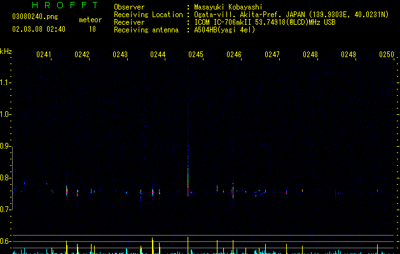Select the ICOM IC-706mkII receiver text
This screenshot has height=254, width=400.
[265, 22]
